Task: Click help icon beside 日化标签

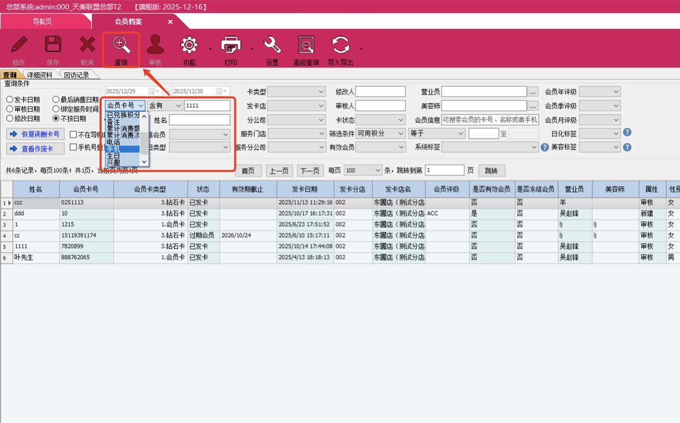Action: tap(626, 133)
